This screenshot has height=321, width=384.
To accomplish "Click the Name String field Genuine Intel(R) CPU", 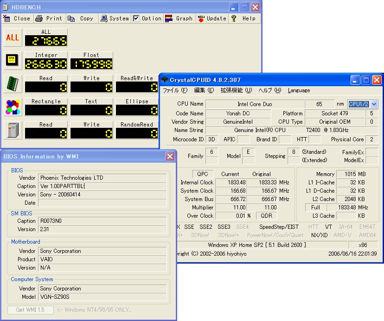I will (x=291, y=130).
